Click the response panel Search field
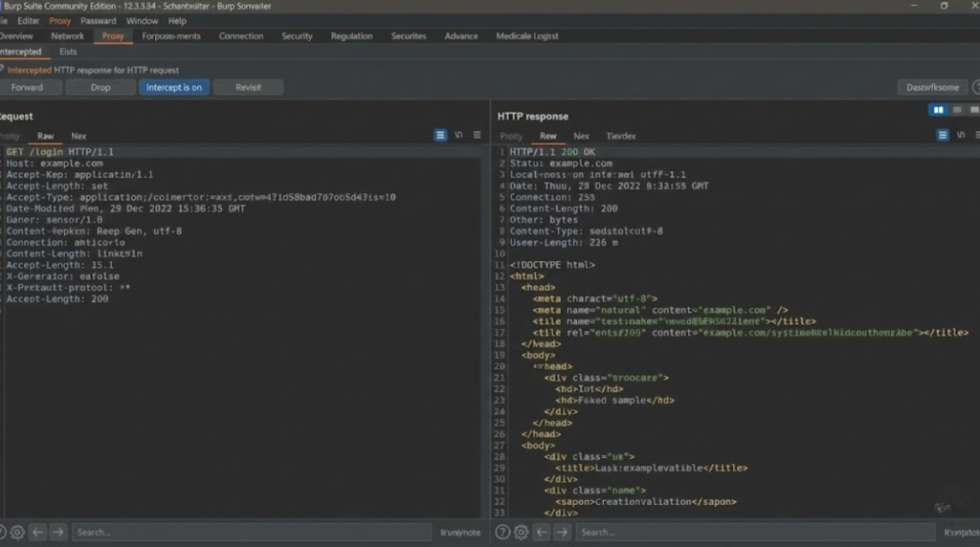The height and width of the screenshot is (547, 980). [754, 532]
